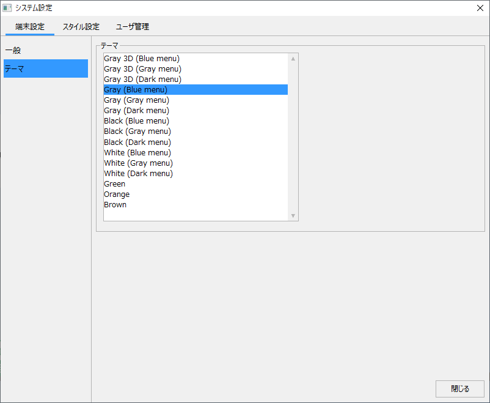490x403 pixels.
Task: Choose the Gray (Gray menu) theme
Action: pyautogui.click(x=136, y=100)
